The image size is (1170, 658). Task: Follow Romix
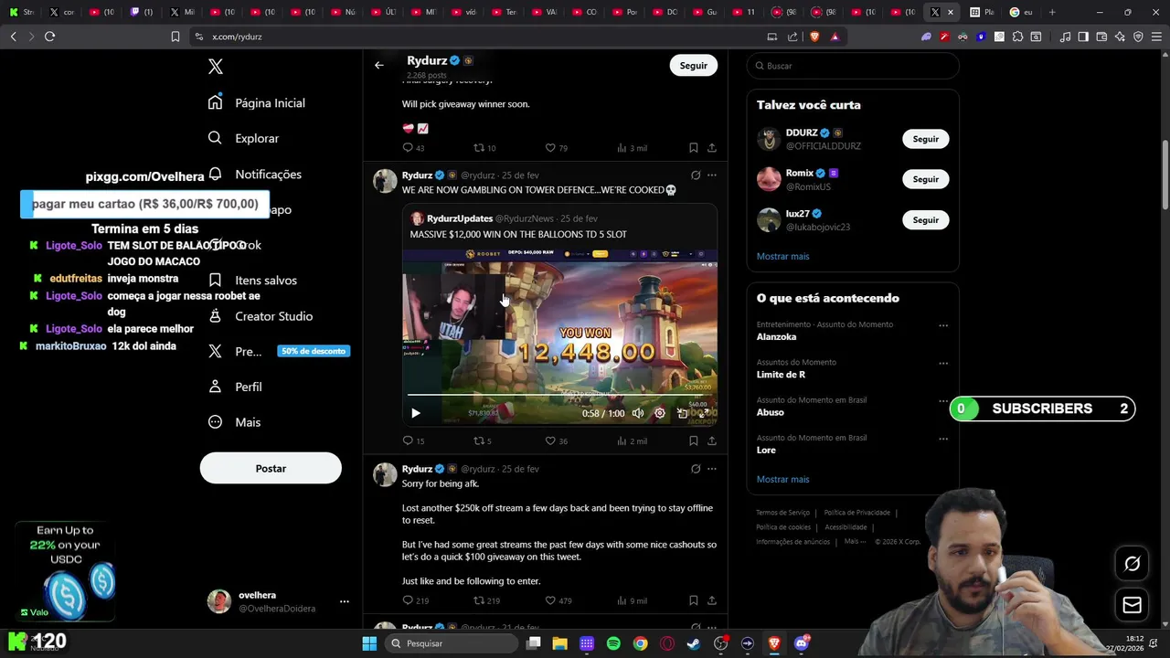click(x=925, y=179)
